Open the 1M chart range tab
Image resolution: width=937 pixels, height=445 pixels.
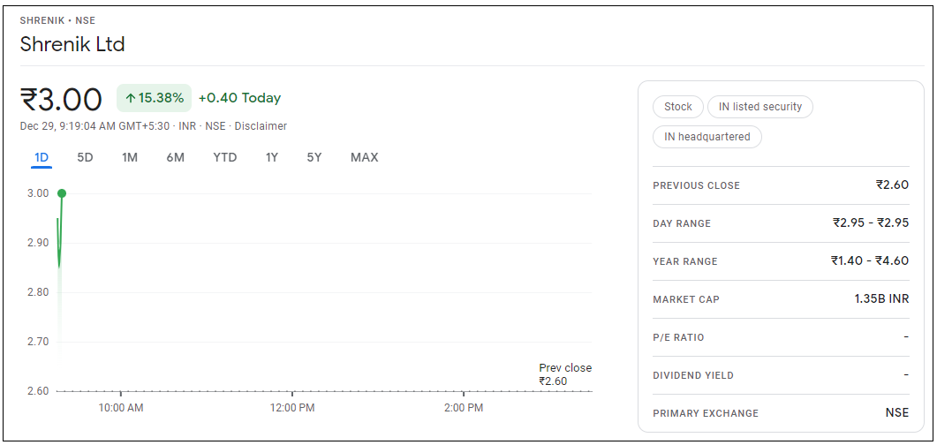(130, 158)
